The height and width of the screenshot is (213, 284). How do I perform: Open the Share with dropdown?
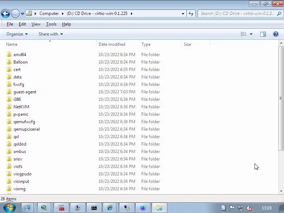(51, 34)
